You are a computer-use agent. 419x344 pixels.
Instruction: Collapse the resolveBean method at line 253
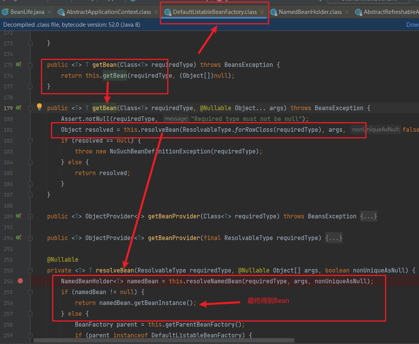[x=31, y=271]
